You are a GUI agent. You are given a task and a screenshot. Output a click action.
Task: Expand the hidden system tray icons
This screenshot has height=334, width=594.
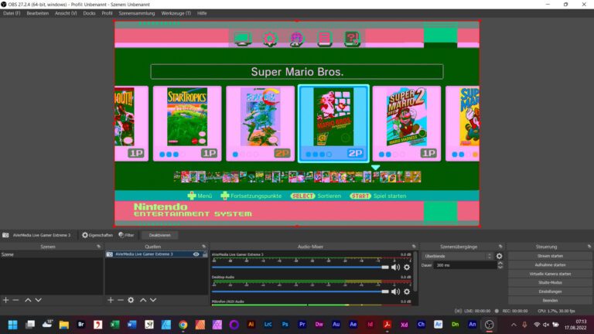tap(514, 325)
